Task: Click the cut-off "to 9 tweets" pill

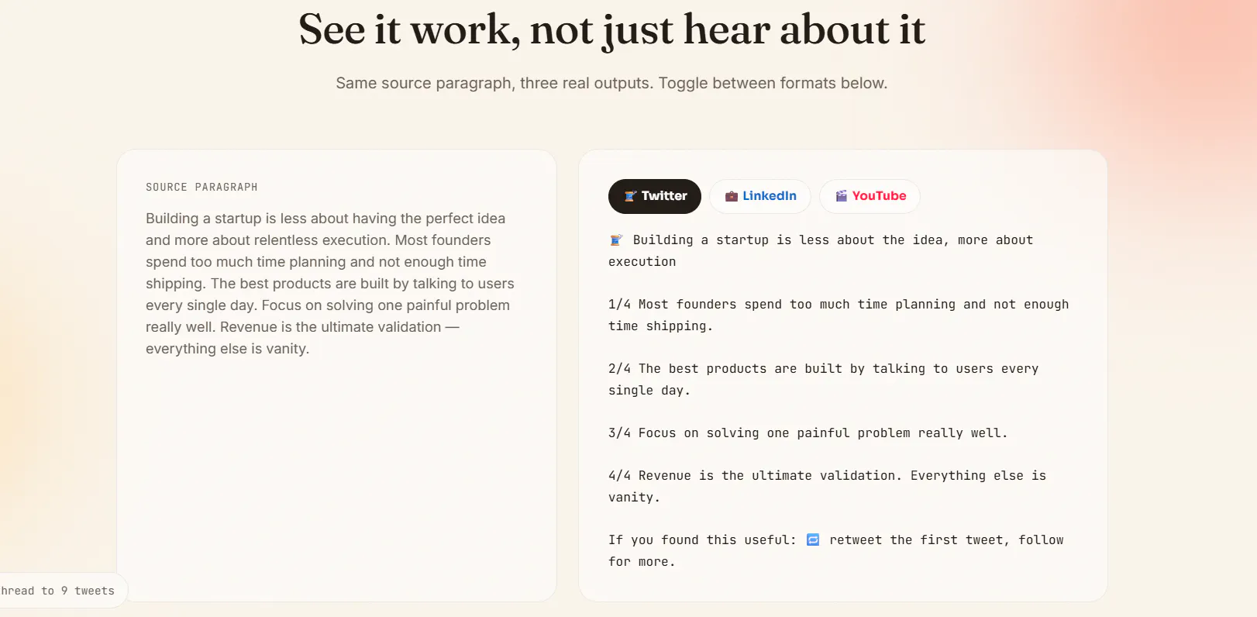Action: pos(64,591)
